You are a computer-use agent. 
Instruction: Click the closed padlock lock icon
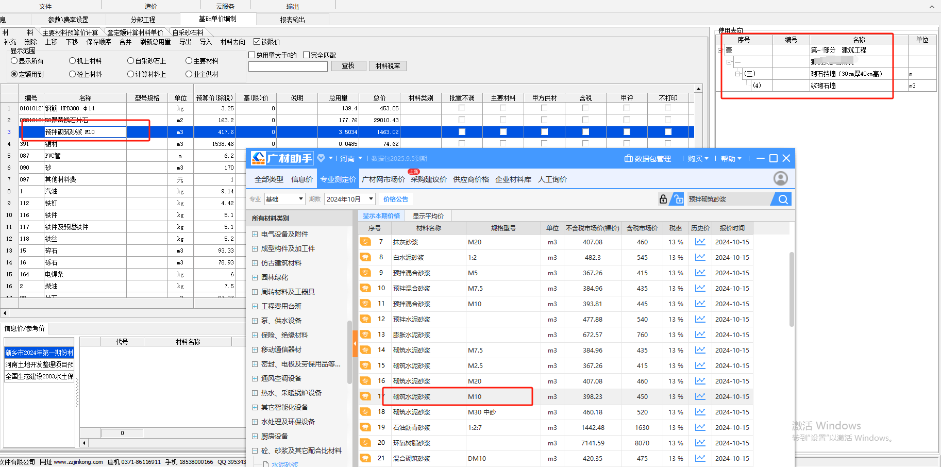(663, 199)
